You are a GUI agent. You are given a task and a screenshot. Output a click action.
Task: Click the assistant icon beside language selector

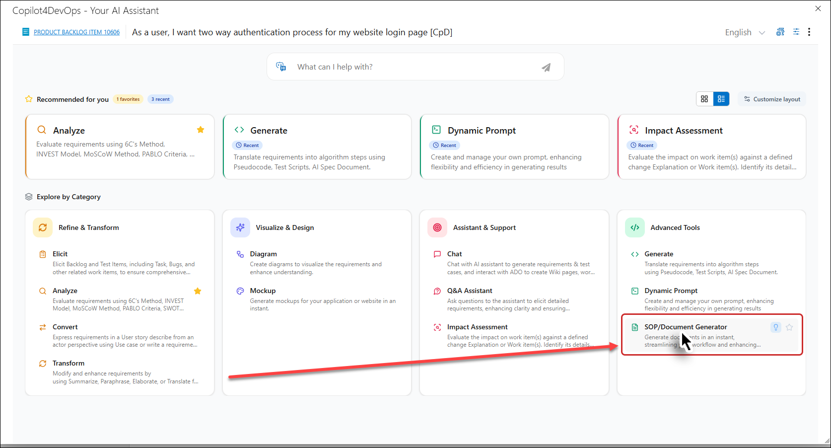pos(780,32)
